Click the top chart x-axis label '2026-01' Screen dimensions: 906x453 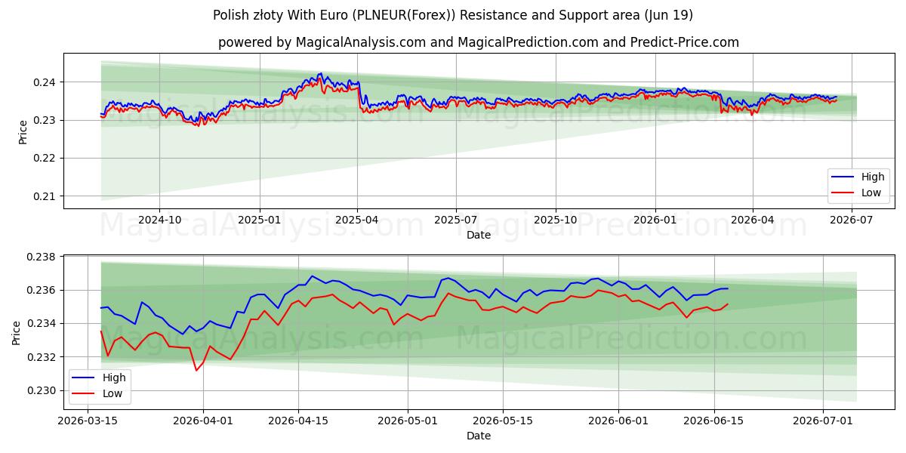coord(655,220)
